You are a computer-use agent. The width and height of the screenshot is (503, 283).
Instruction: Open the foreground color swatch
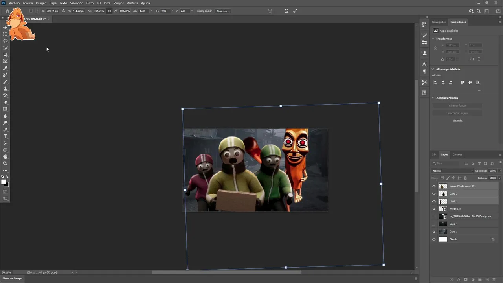click(x=4, y=182)
